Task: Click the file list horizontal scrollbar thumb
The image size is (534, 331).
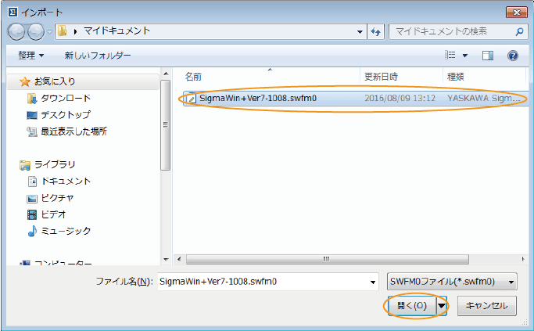Action: [x=327, y=259]
